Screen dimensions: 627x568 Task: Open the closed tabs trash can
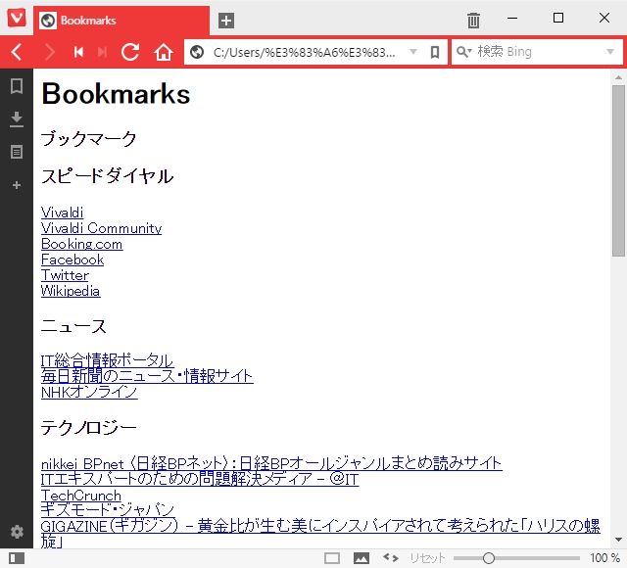473,21
